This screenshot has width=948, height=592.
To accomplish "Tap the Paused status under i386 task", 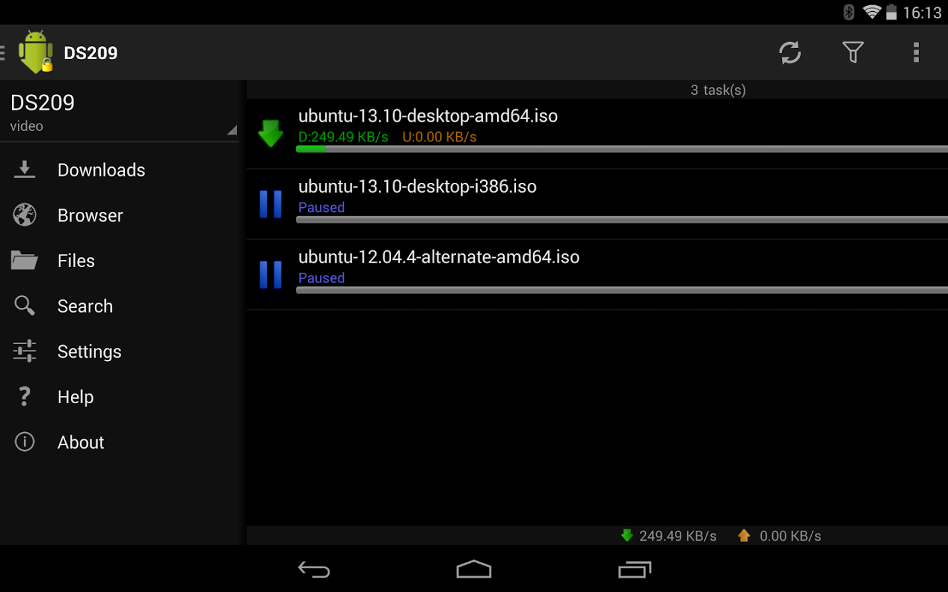I will click(321, 207).
